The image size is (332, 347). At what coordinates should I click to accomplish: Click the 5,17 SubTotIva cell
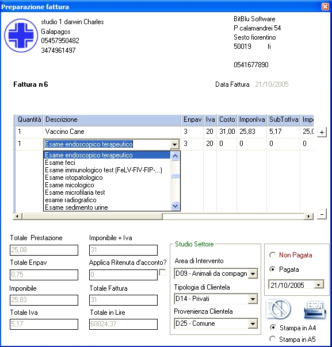click(x=284, y=132)
